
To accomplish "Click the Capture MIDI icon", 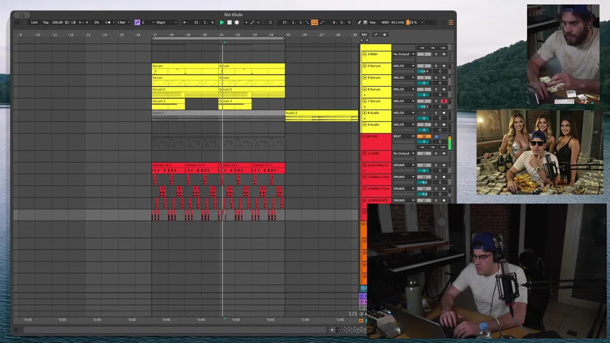I will point(264,22).
